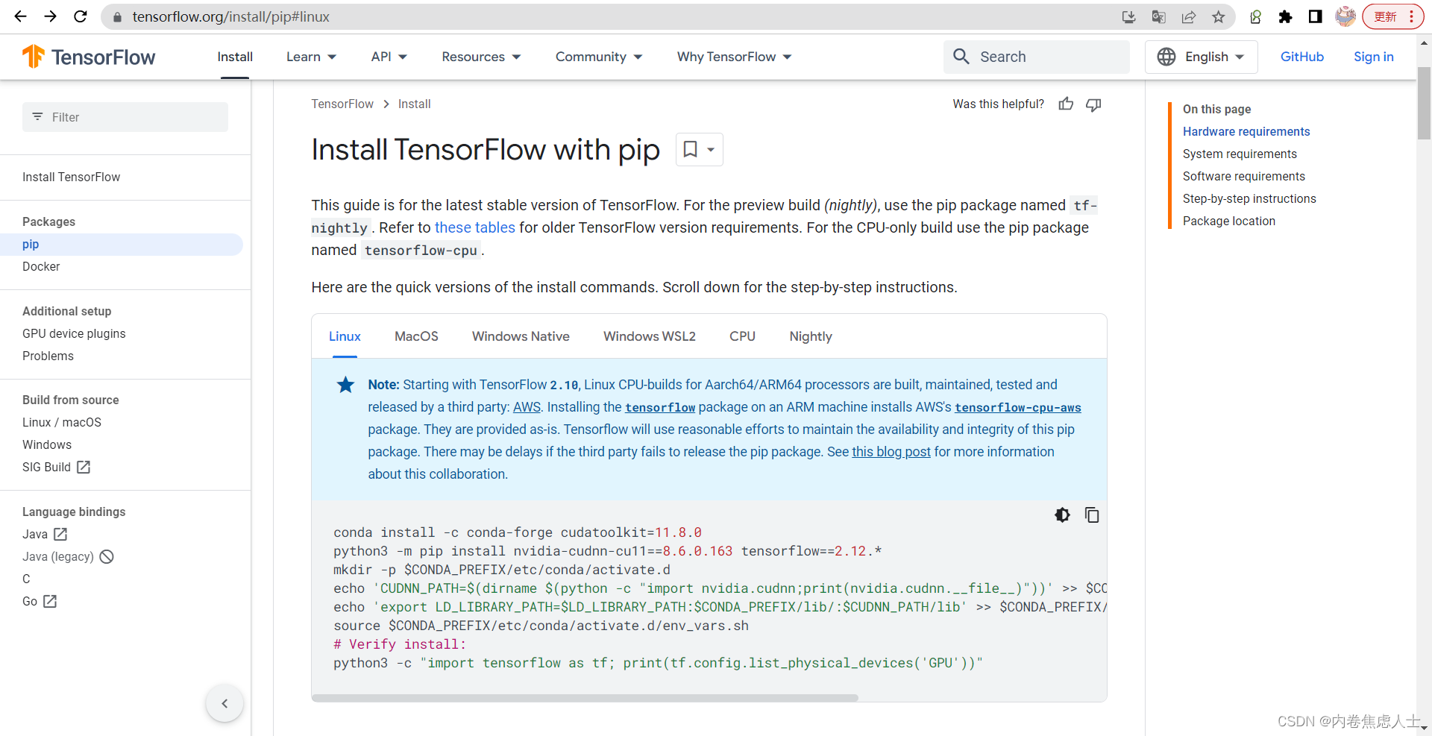Open browser extensions via puzzle icon
Viewport: 1432px width, 736px height.
pyautogui.click(x=1285, y=16)
